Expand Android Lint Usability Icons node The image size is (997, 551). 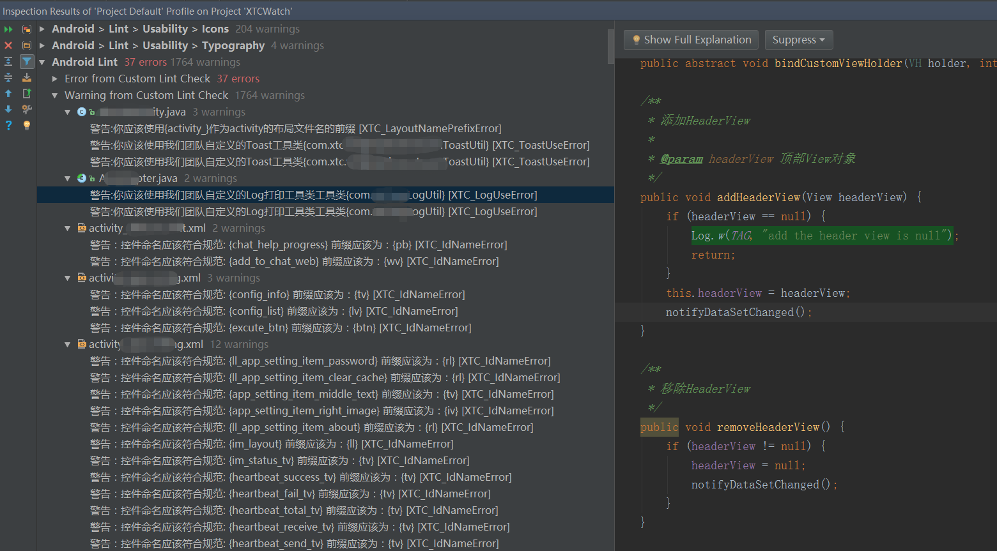42,29
